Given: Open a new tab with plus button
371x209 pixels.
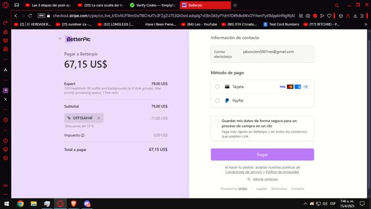Looking at the screenshot, I should click(235, 5).
